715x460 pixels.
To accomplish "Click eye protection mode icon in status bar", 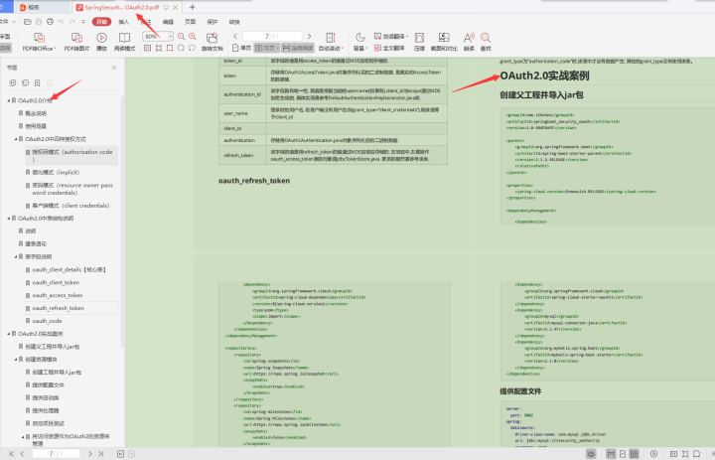I will click(x=591, y=454).
